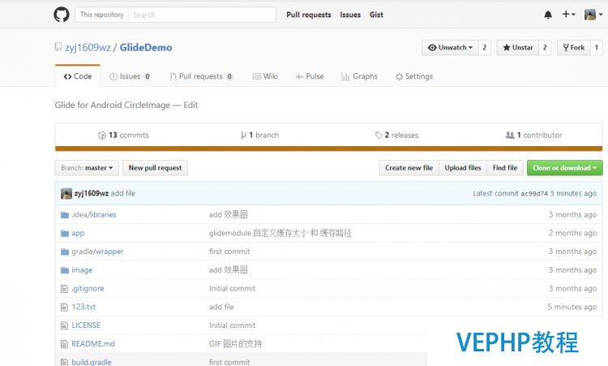
Task: Click the GlideDemo repository name
Action: pyautogui.click(x=146, y=47)
